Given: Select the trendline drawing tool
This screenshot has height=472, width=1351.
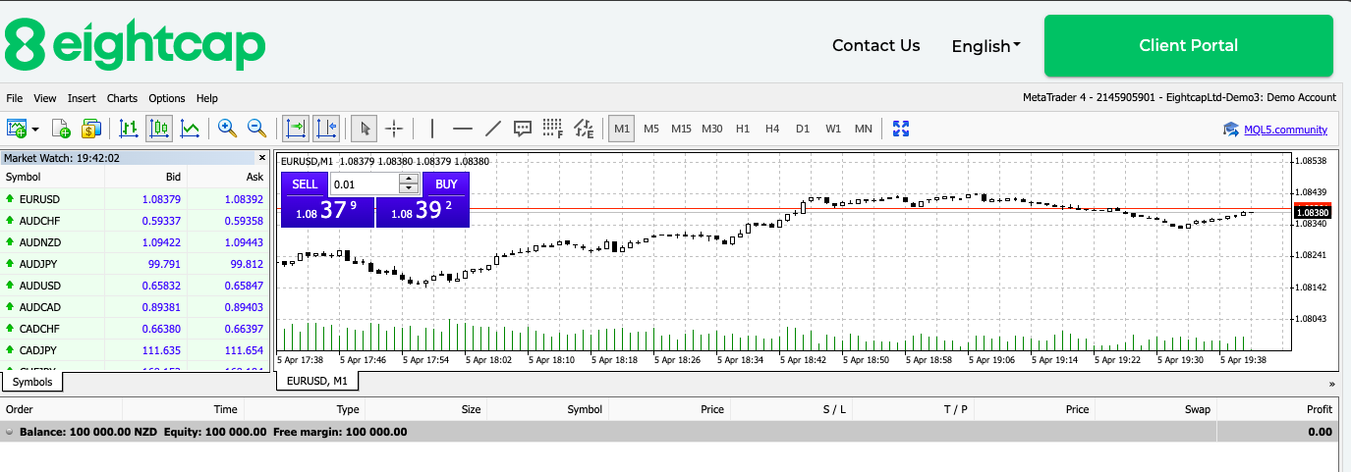Looking at the screenshot, I should coord(493,128).
